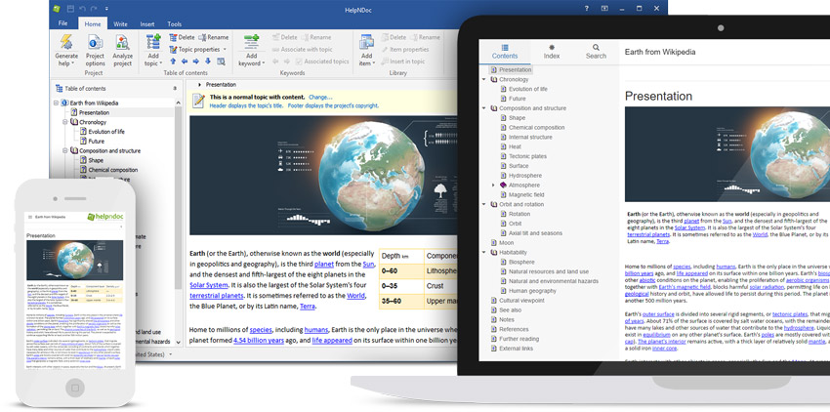This screenshot has width=830, height=412.
Task: Toggle the Associated topics checkbox
Action: [299, 62]
